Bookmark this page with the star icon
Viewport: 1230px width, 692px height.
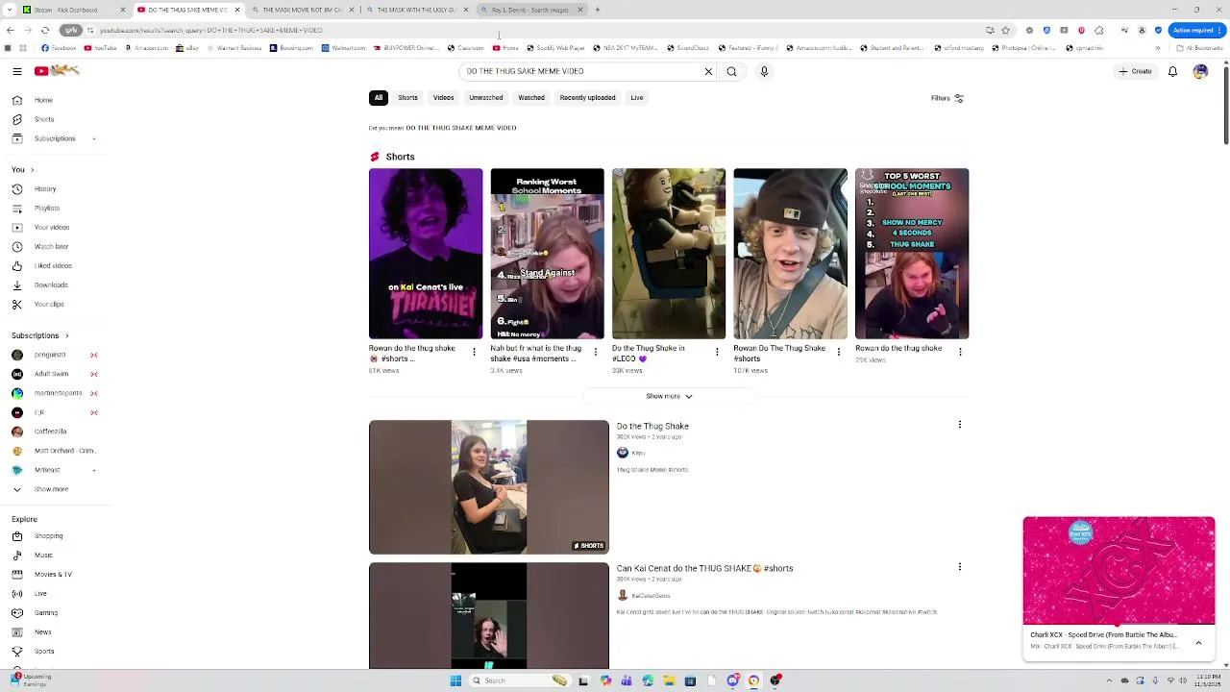(1005, 30)
